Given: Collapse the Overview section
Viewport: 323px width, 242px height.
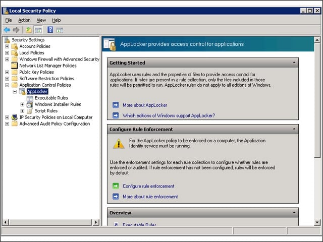Looking at the screenshot, I should tap(294, 212).
